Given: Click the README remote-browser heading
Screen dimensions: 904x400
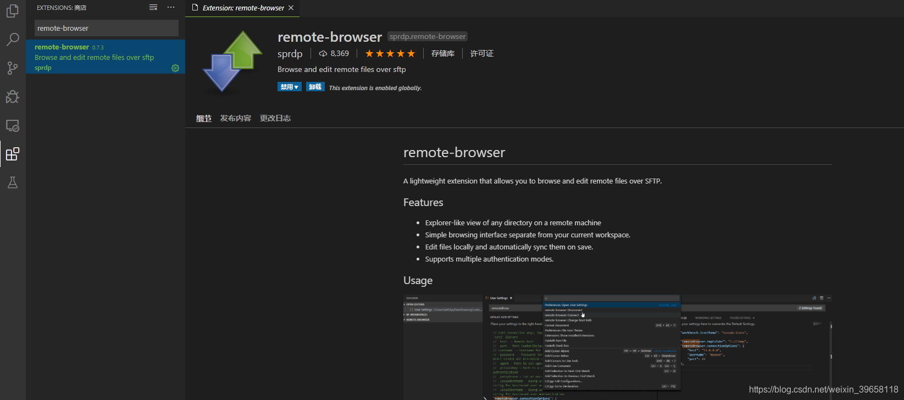Looking at the screenshot, I should [454, 152].
